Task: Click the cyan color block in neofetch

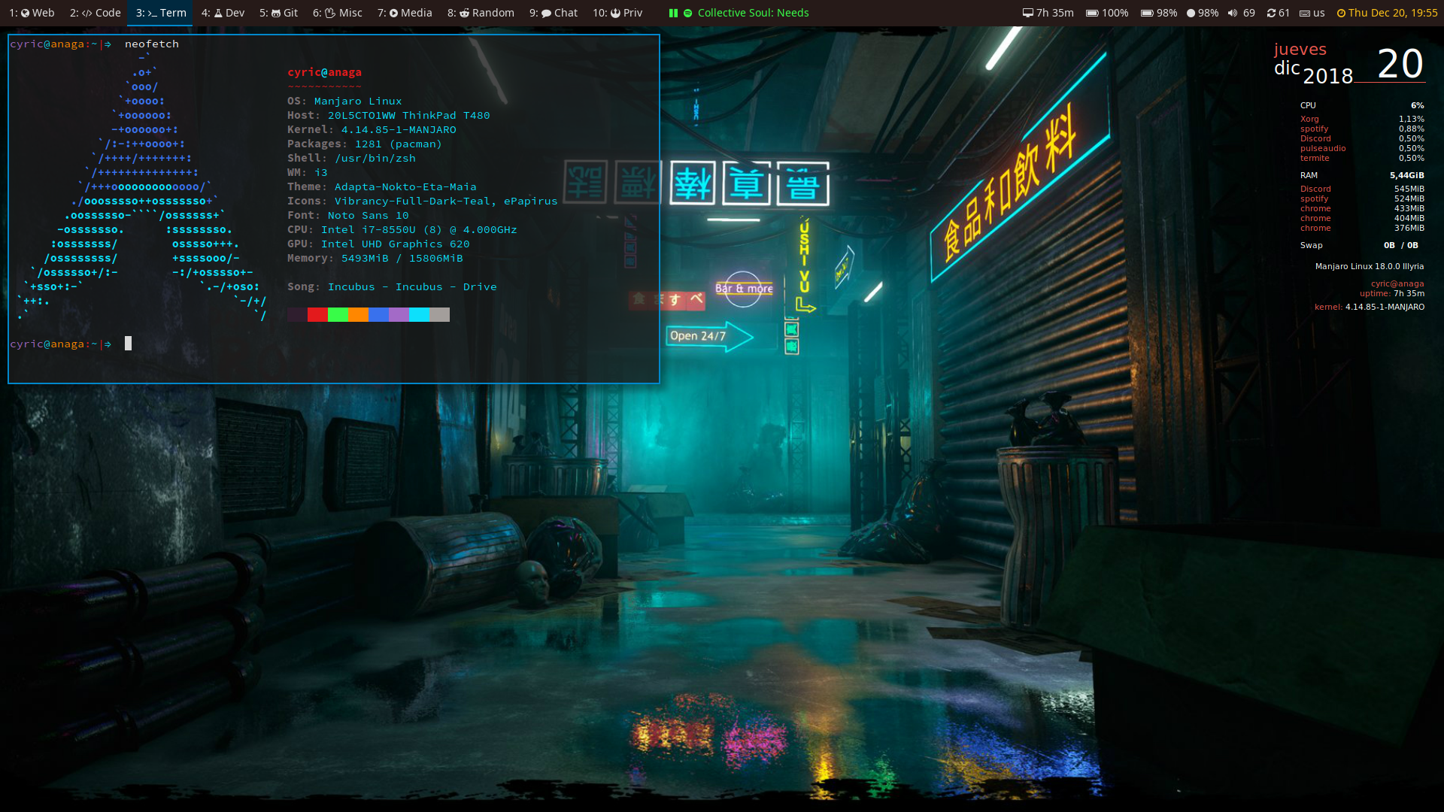Action: [419, 314]
